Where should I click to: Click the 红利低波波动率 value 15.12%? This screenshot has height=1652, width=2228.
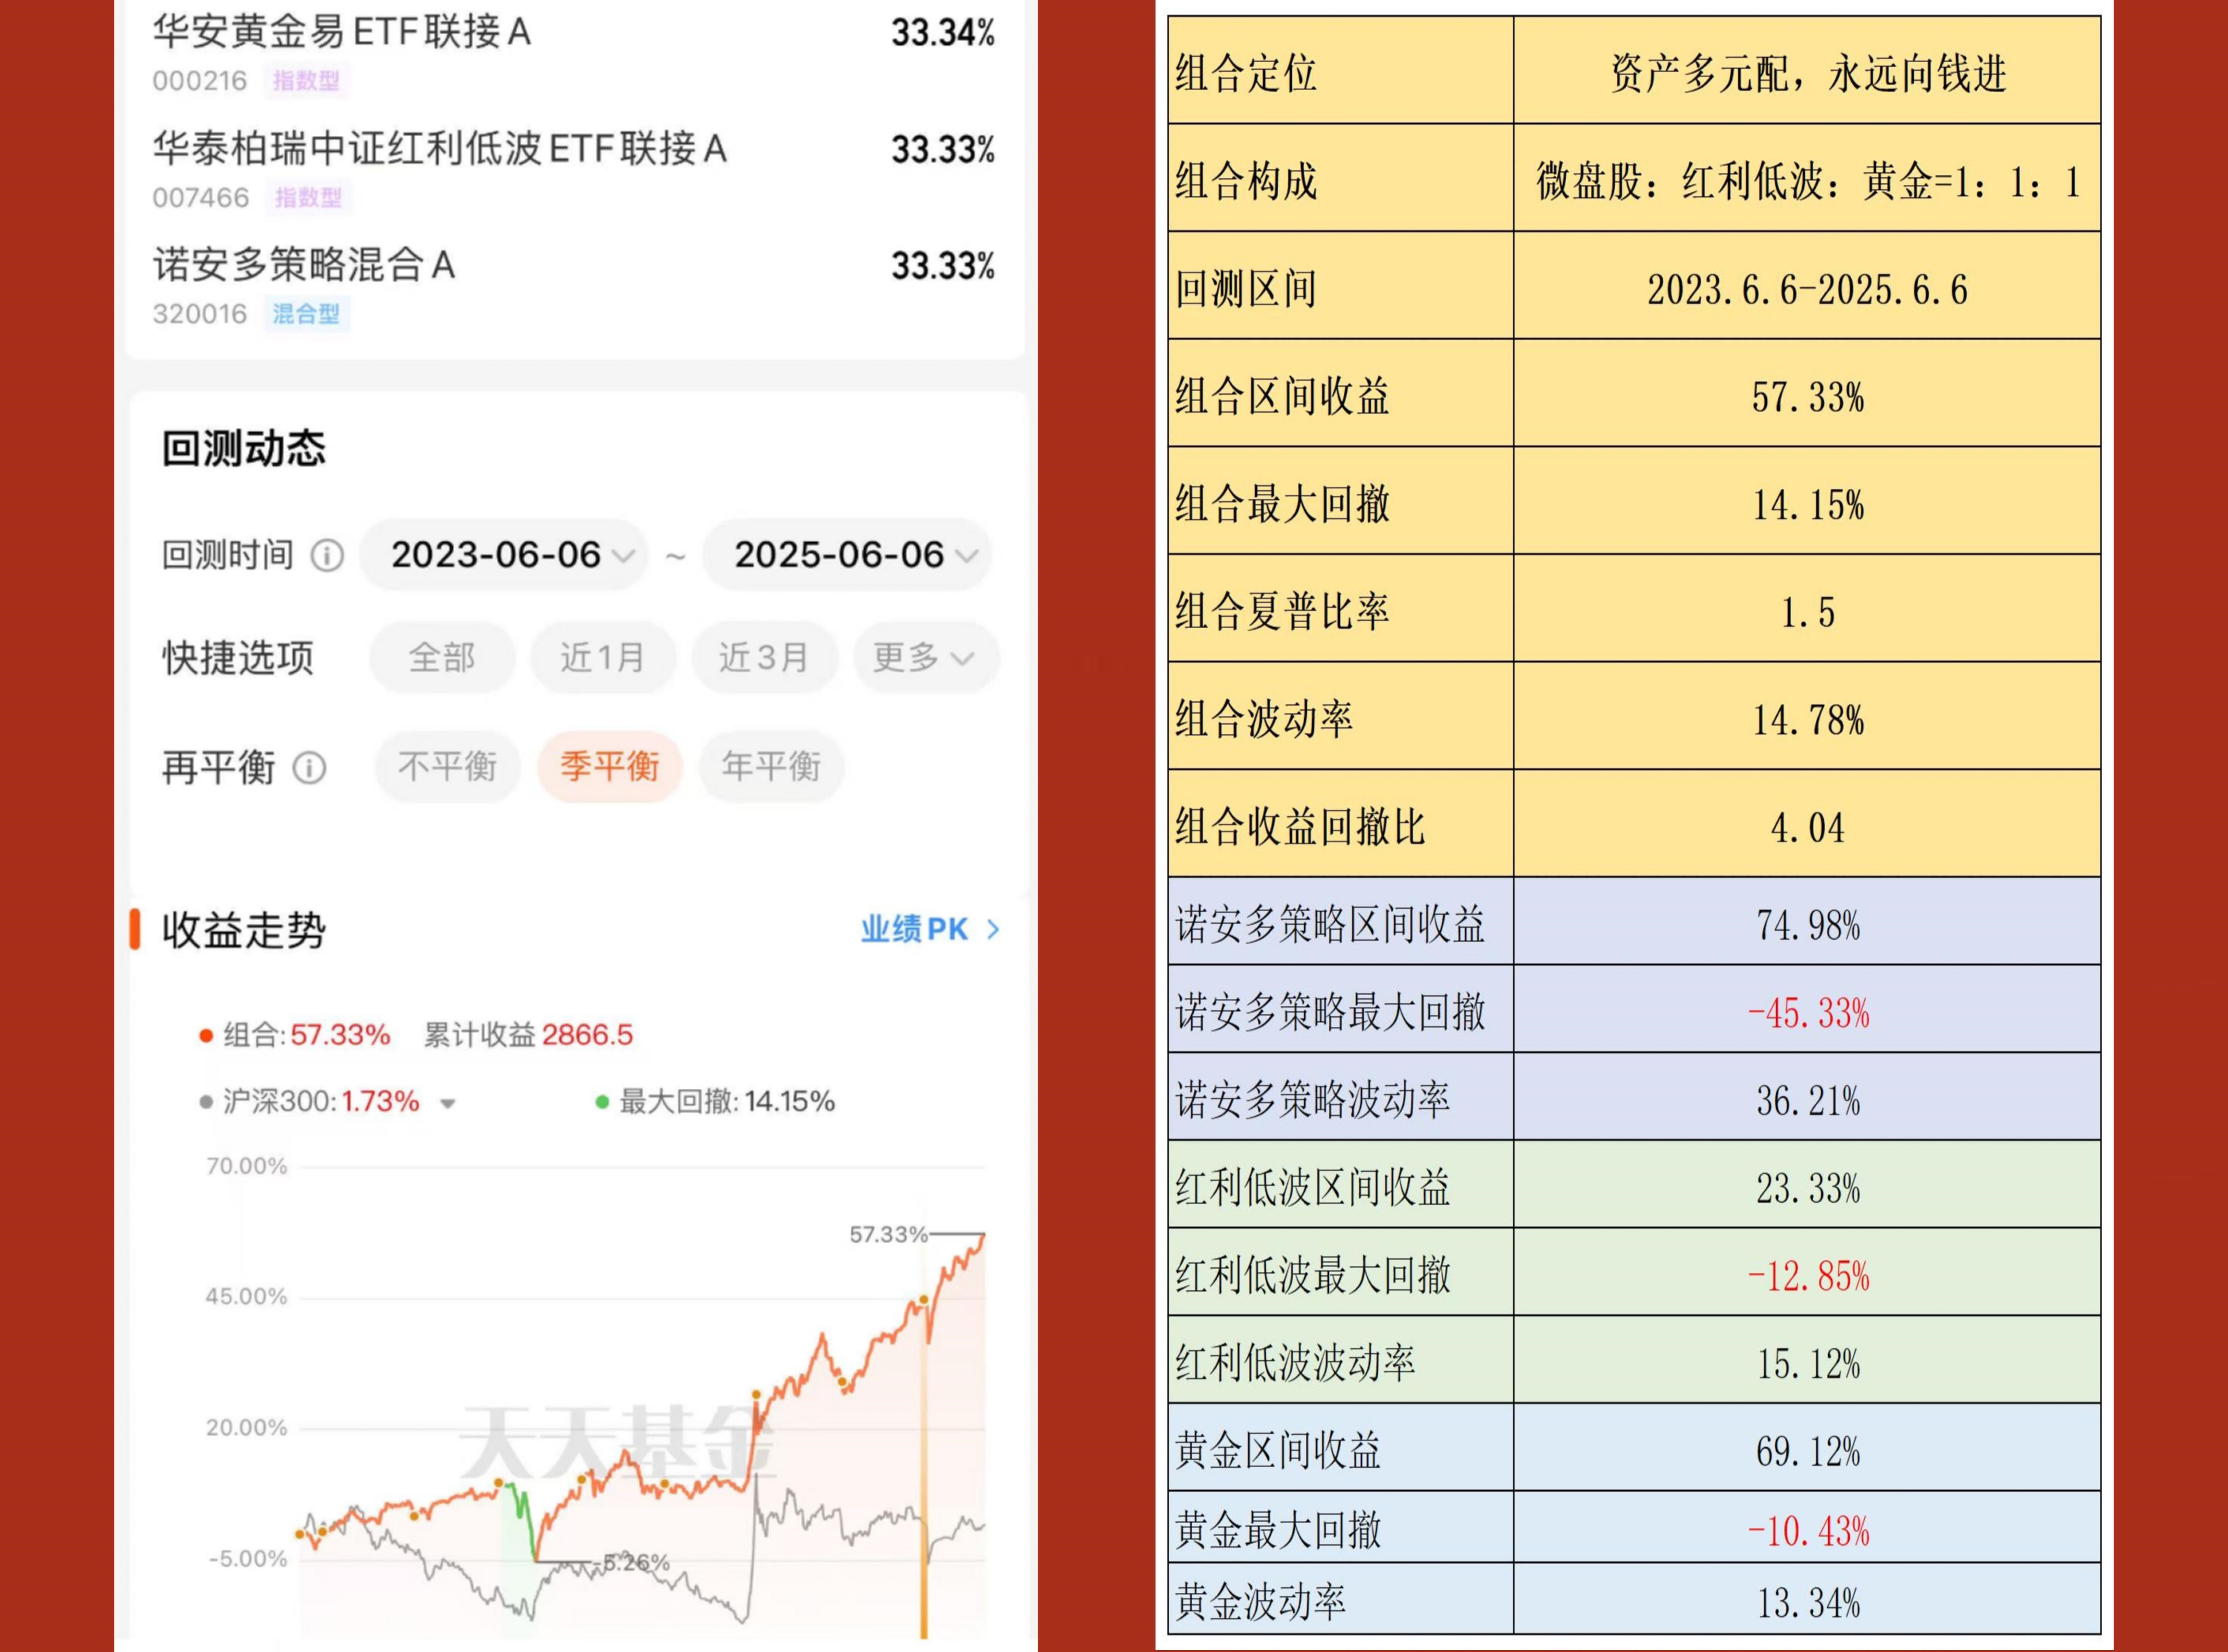pos(1808,1364)
